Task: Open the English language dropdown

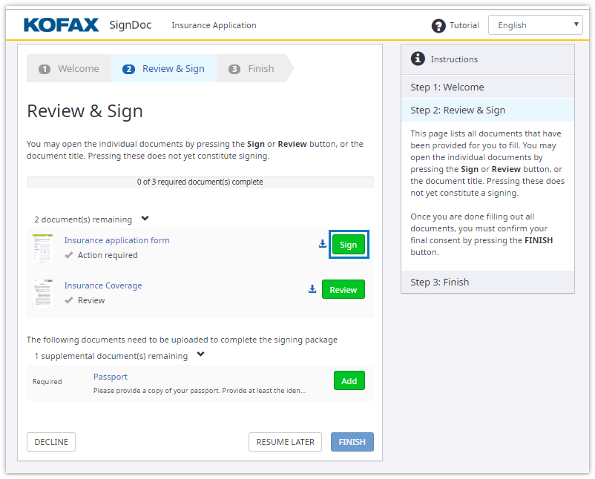Action: tap(535, 25)
